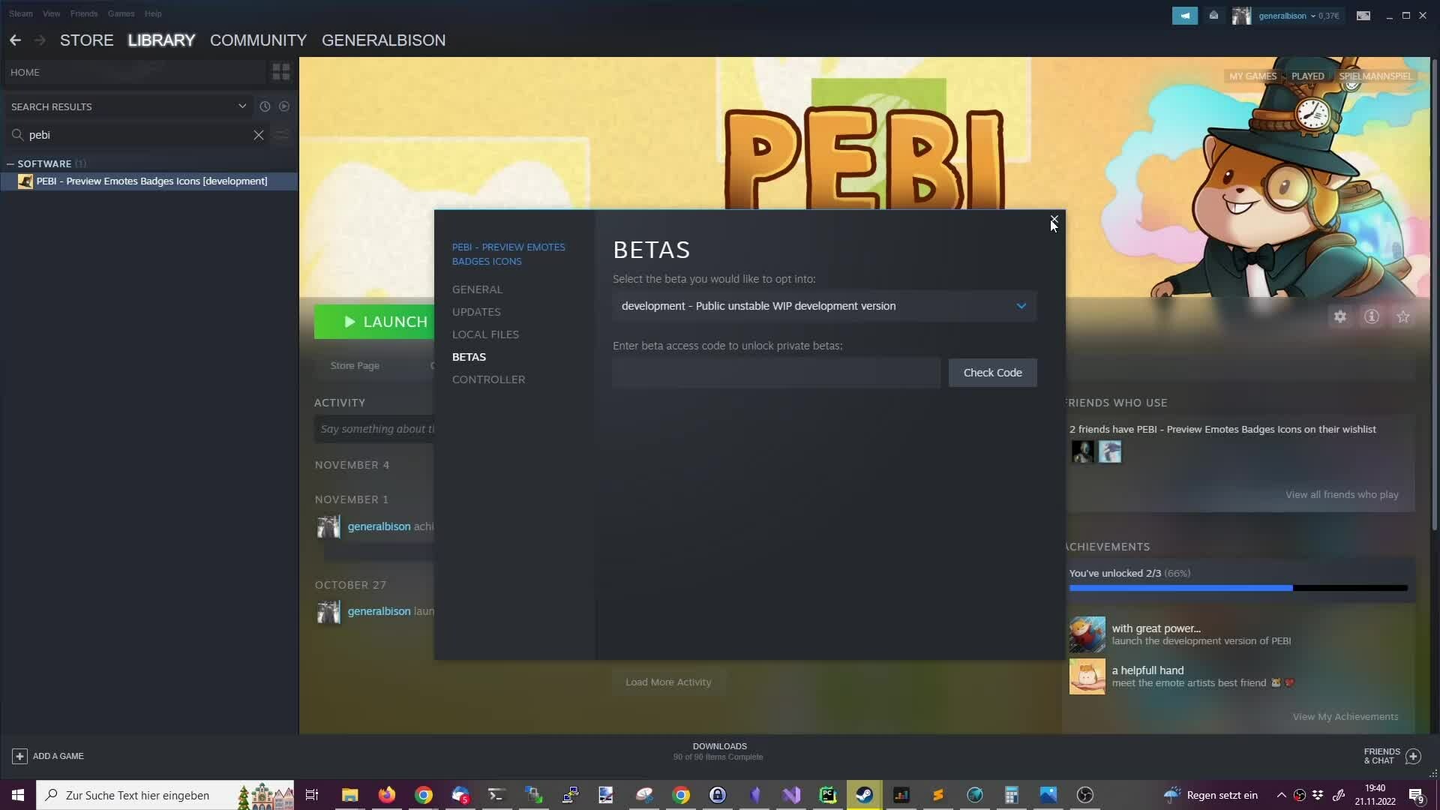Open the Community top navigation tab
Image resolution: width=1440 pixels, height=810 pixels.
coord(258,40)
